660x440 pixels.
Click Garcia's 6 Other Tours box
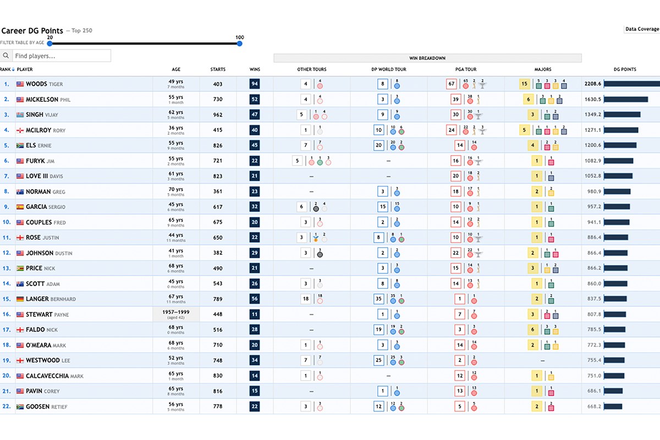(x=301, y=207)
